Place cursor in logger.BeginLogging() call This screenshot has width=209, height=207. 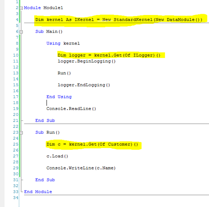coord(87,61)
